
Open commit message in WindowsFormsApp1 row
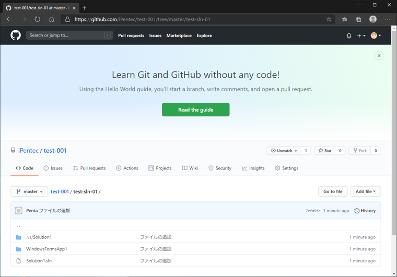(x=156, y=249)
